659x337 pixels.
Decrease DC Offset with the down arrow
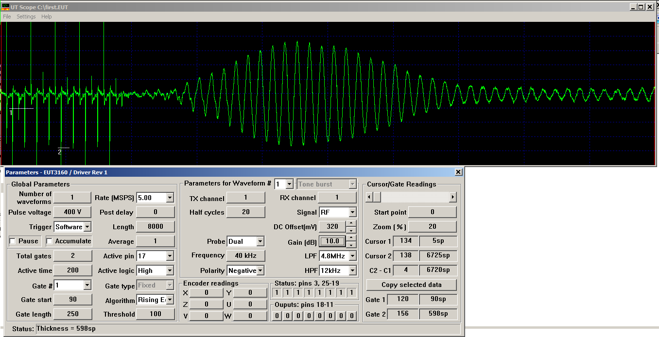point(351,230)
